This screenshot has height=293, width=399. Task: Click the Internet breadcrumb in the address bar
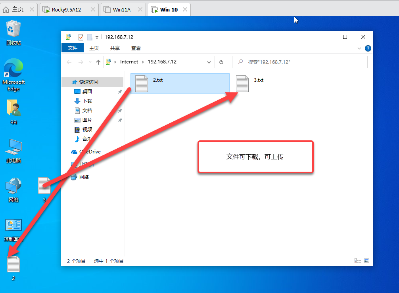129,62
